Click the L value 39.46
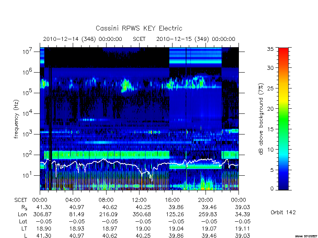 pyautogui.click(x=209, y=236)
